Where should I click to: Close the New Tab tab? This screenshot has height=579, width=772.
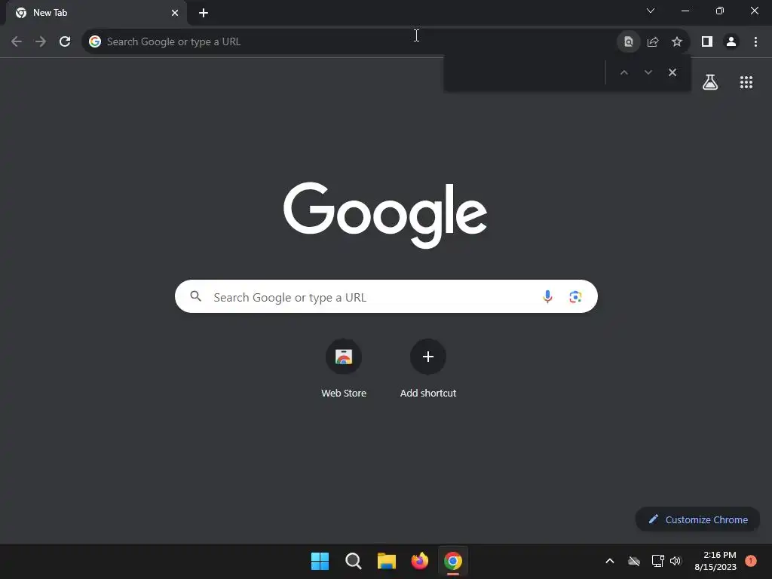[175, 13]
